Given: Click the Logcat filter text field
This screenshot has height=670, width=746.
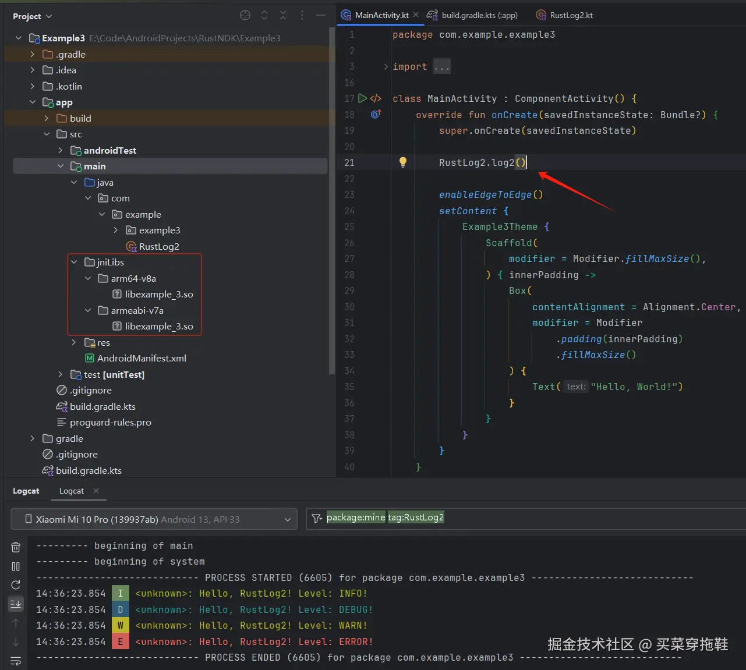Looking at the screenshot, I should 582,518.
